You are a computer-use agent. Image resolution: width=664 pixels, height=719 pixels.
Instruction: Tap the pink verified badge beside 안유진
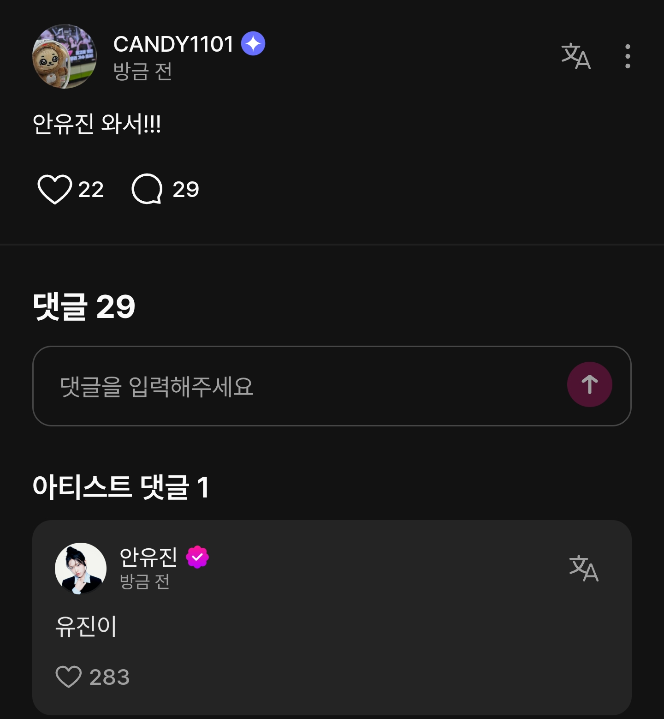pyautogui.click(x=197, y=557)
